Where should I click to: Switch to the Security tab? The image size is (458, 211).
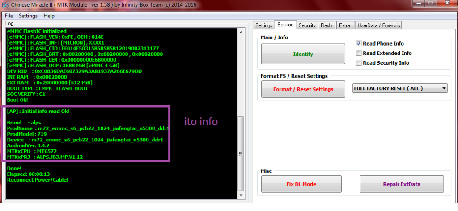tap(307, 25)
